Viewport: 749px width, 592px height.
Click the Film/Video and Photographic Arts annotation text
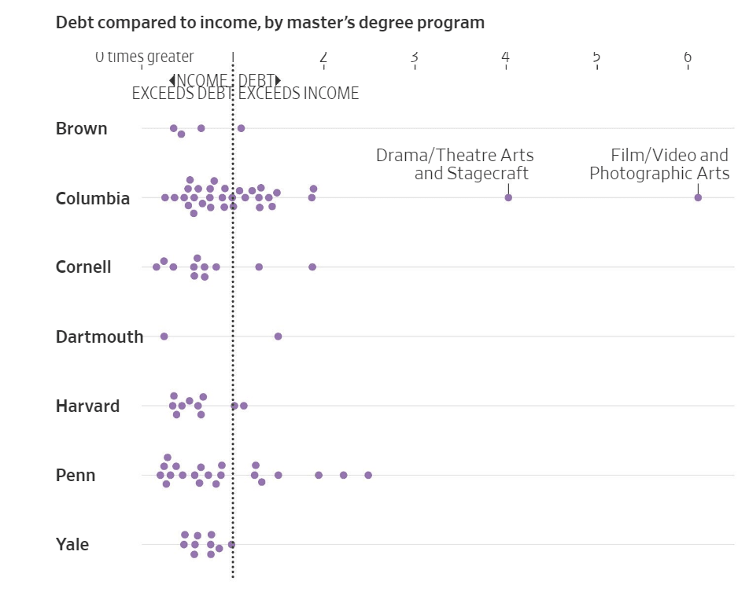click(x=659, y=164)
